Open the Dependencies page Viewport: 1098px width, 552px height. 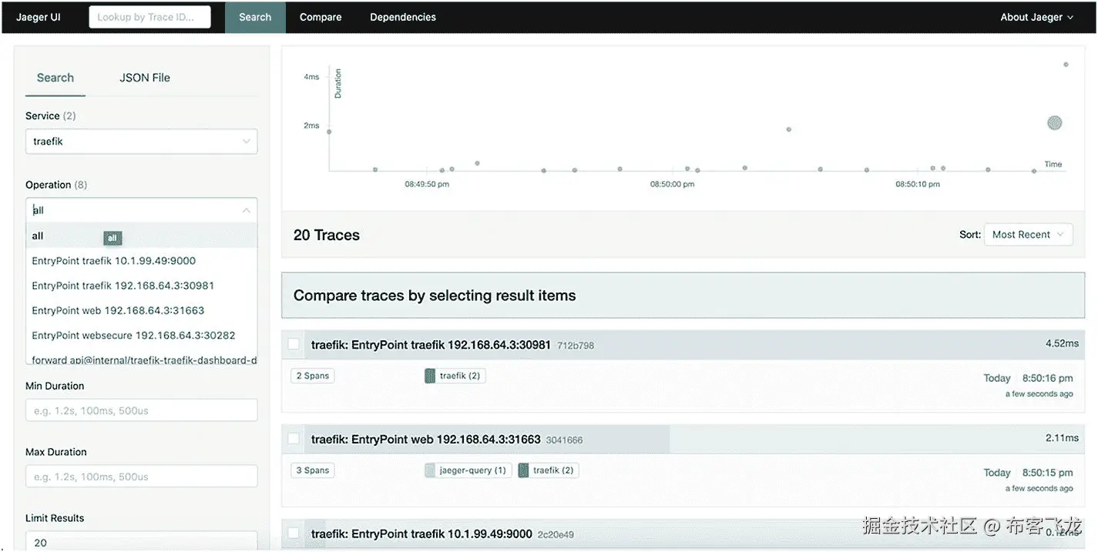[x=403, y=17]
